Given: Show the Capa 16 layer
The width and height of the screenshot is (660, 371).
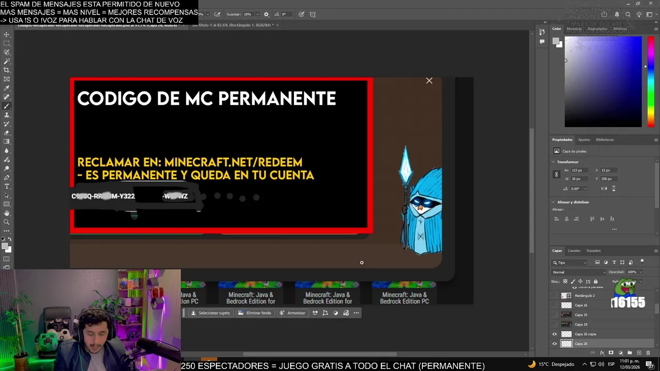Looking at the screenshot, I should [555, 305].
